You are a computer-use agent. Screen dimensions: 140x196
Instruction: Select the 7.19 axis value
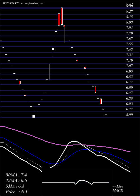(129, 60)
